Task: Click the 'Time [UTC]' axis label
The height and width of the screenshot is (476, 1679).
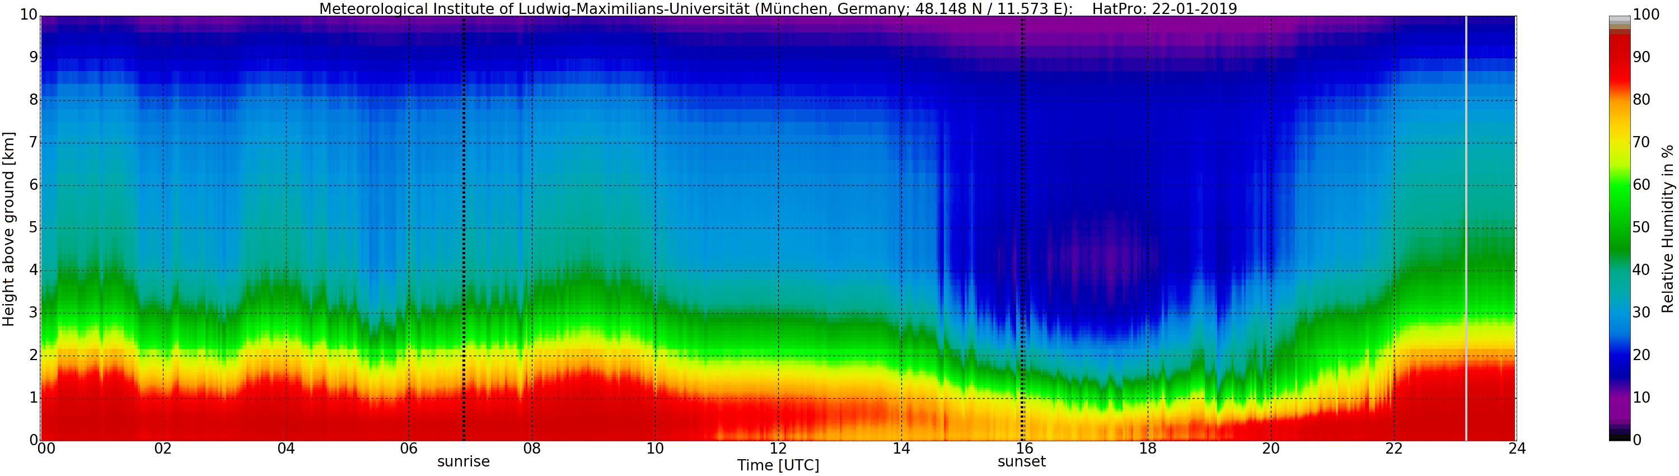Action: (x=778, y=465)
